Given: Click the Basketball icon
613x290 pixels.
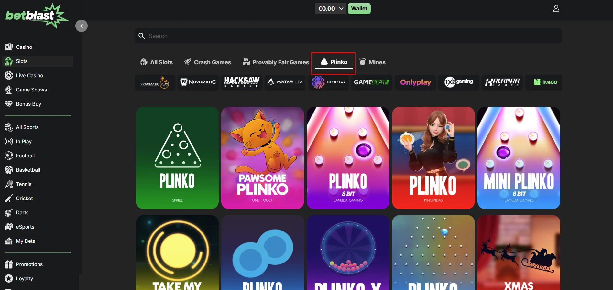Looking at the screenshot, I should pyautogui.click(x=9, y=170).
